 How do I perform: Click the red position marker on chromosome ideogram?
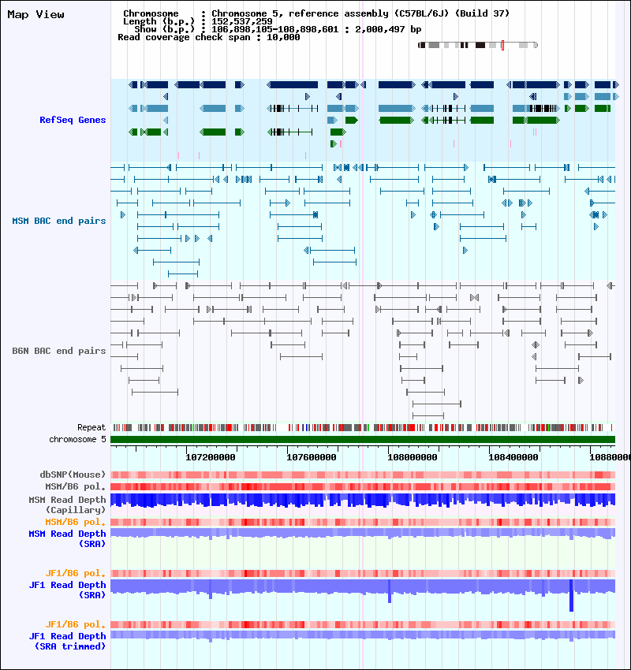[502, 45]
